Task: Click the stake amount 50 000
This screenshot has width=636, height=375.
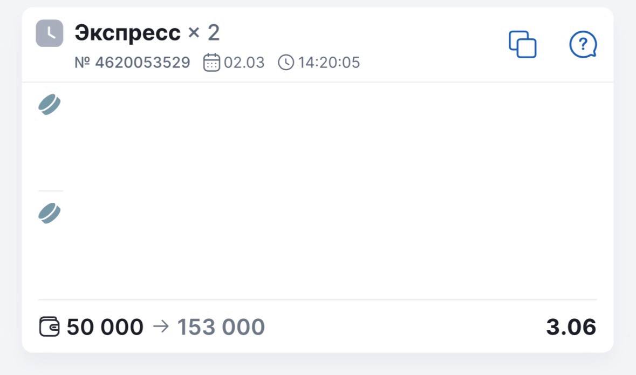Action: coord(105,327)
